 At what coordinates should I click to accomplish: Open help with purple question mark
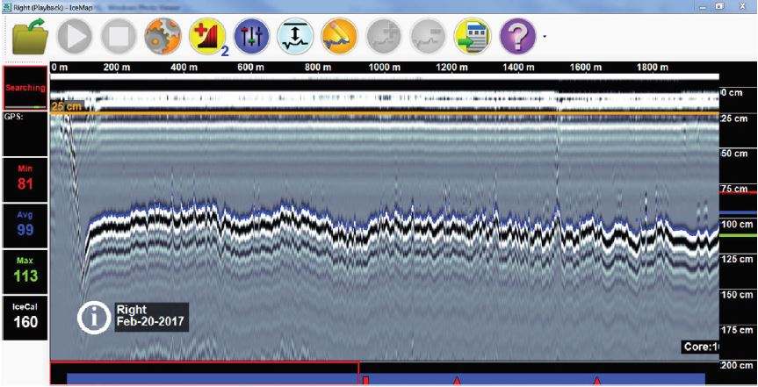tap(517, 37)
